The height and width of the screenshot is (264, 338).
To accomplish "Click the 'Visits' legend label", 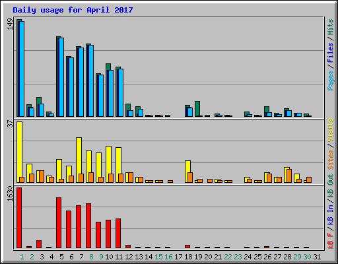I will (330, 130).
